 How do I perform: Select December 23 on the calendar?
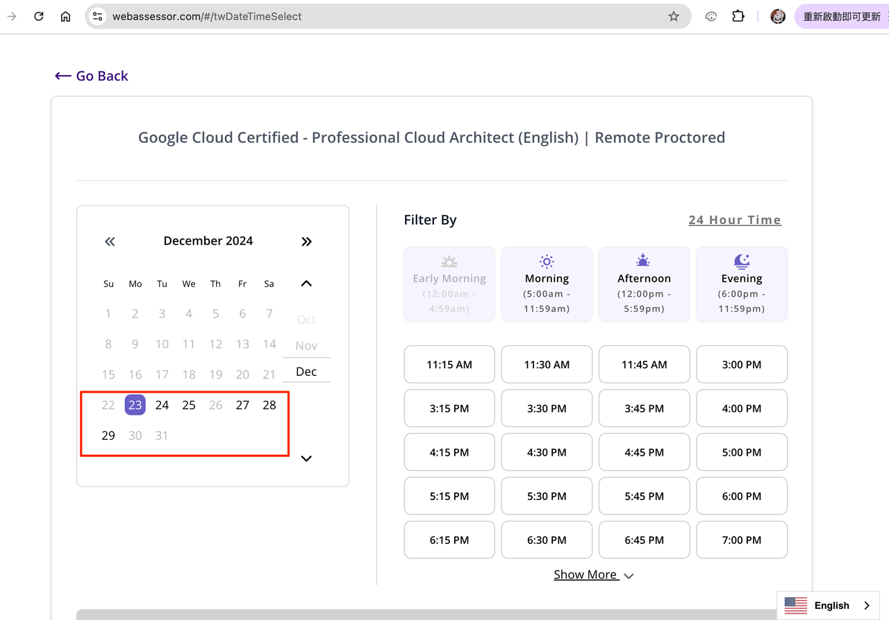(135, 405)
